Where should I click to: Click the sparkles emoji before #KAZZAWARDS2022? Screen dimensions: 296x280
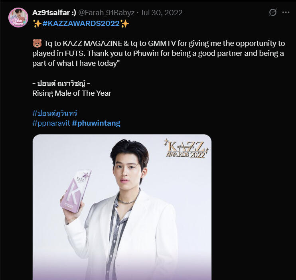pyautogui.click(x=37, y=24)
